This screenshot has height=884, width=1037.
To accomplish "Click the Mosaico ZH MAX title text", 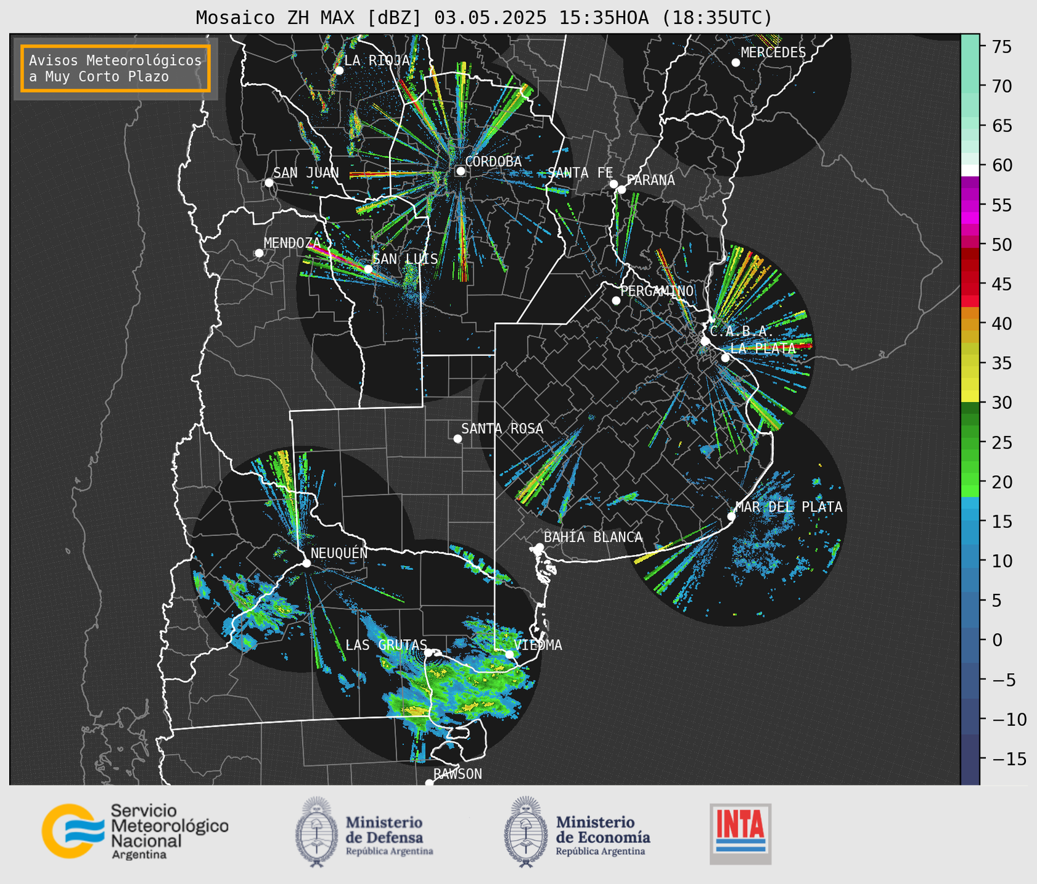I will pyautogui.click(x=484, y=18).
